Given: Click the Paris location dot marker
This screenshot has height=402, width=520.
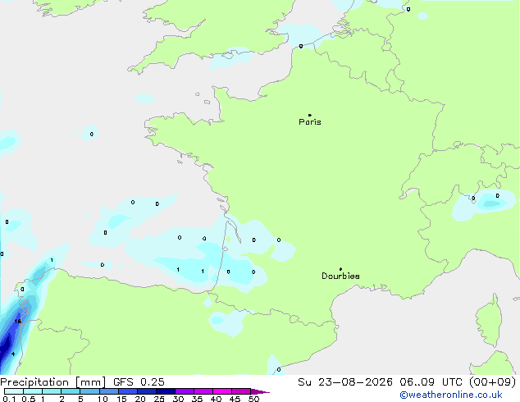Looking at the screenshot, I should coord(310,115).
